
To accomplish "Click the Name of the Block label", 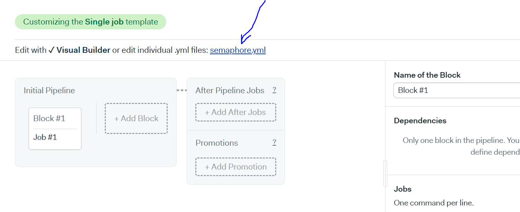I will coord(427,75).
